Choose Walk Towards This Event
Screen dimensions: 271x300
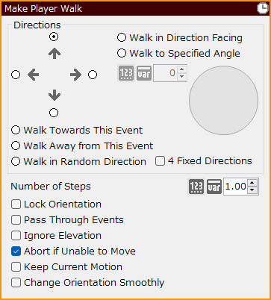[x=16, y=130]
